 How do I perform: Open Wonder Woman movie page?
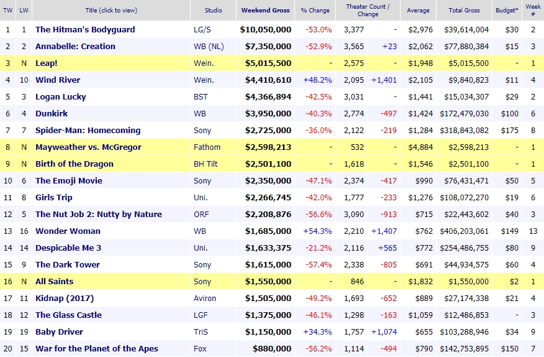pyautogui.click(x=68, y=231)
